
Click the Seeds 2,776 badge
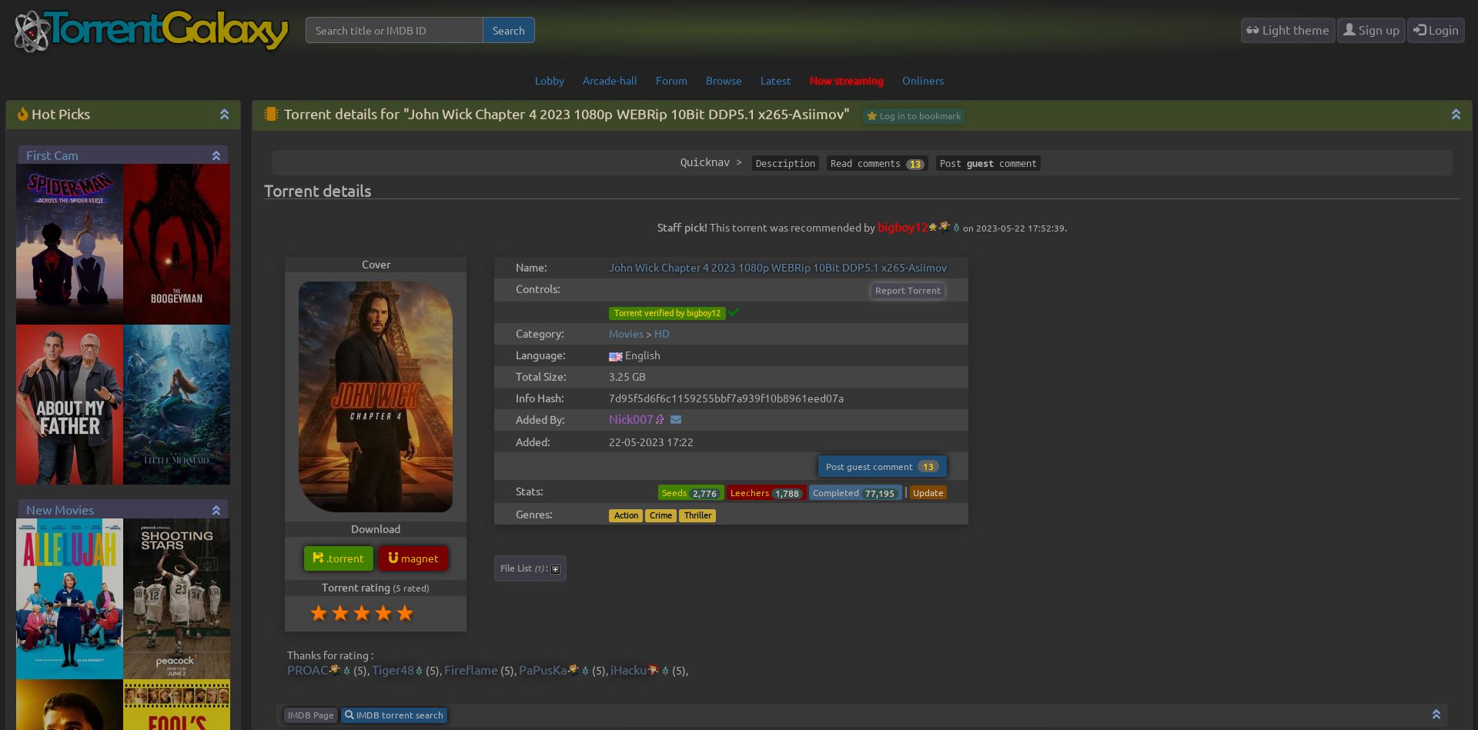691,493
